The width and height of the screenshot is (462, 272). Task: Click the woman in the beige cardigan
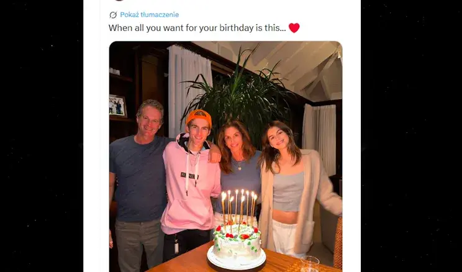[297, 189]
